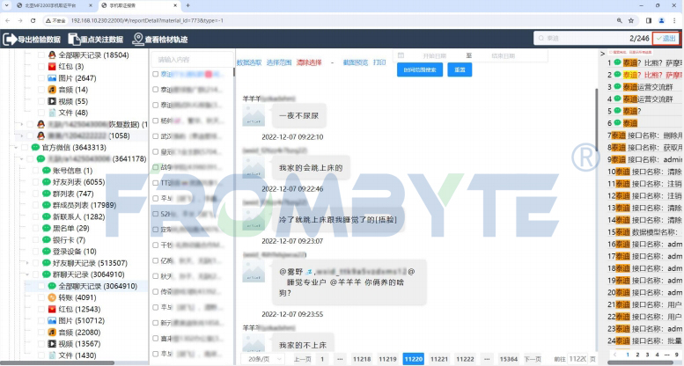Collapse the 官方微信 (3643313) tree node
The height and width of the screenshot is (366, 684).
click(x=16, y=148)
